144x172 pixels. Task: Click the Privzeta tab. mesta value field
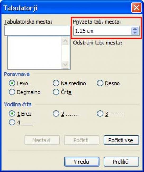tap(103, 31)
